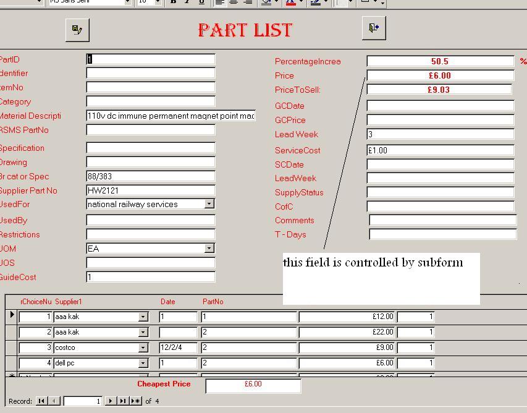Jump to last record in navigation bar

pyautogui.click(x=123, y=401)
